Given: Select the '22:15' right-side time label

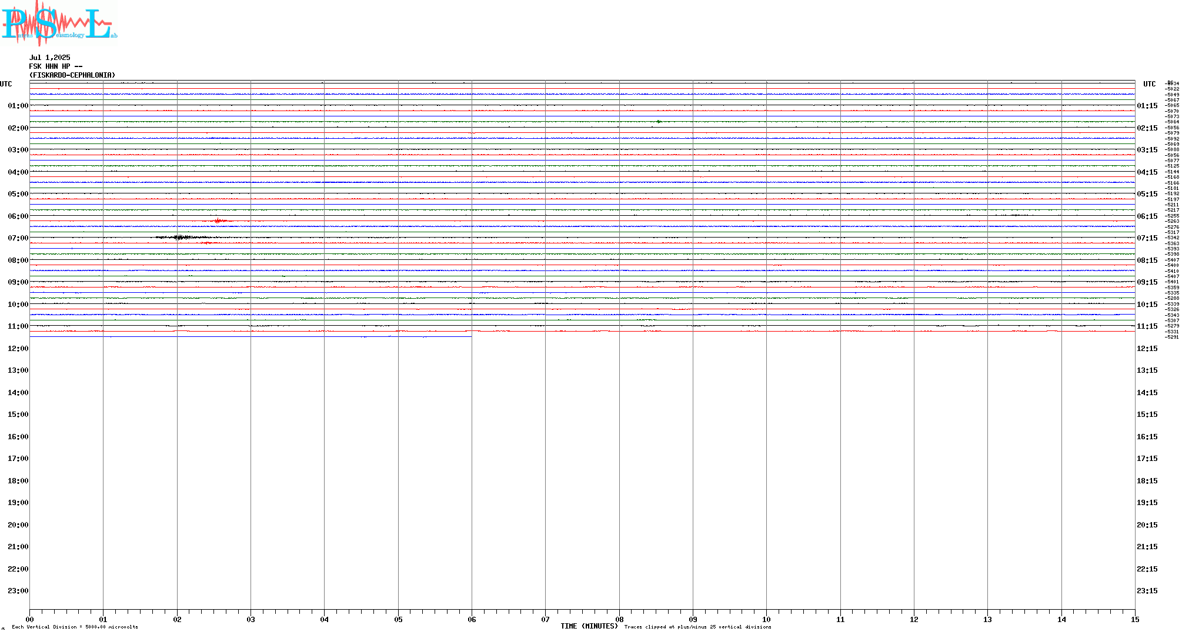Looking at the screenshot, I should tap(1147, 569).
